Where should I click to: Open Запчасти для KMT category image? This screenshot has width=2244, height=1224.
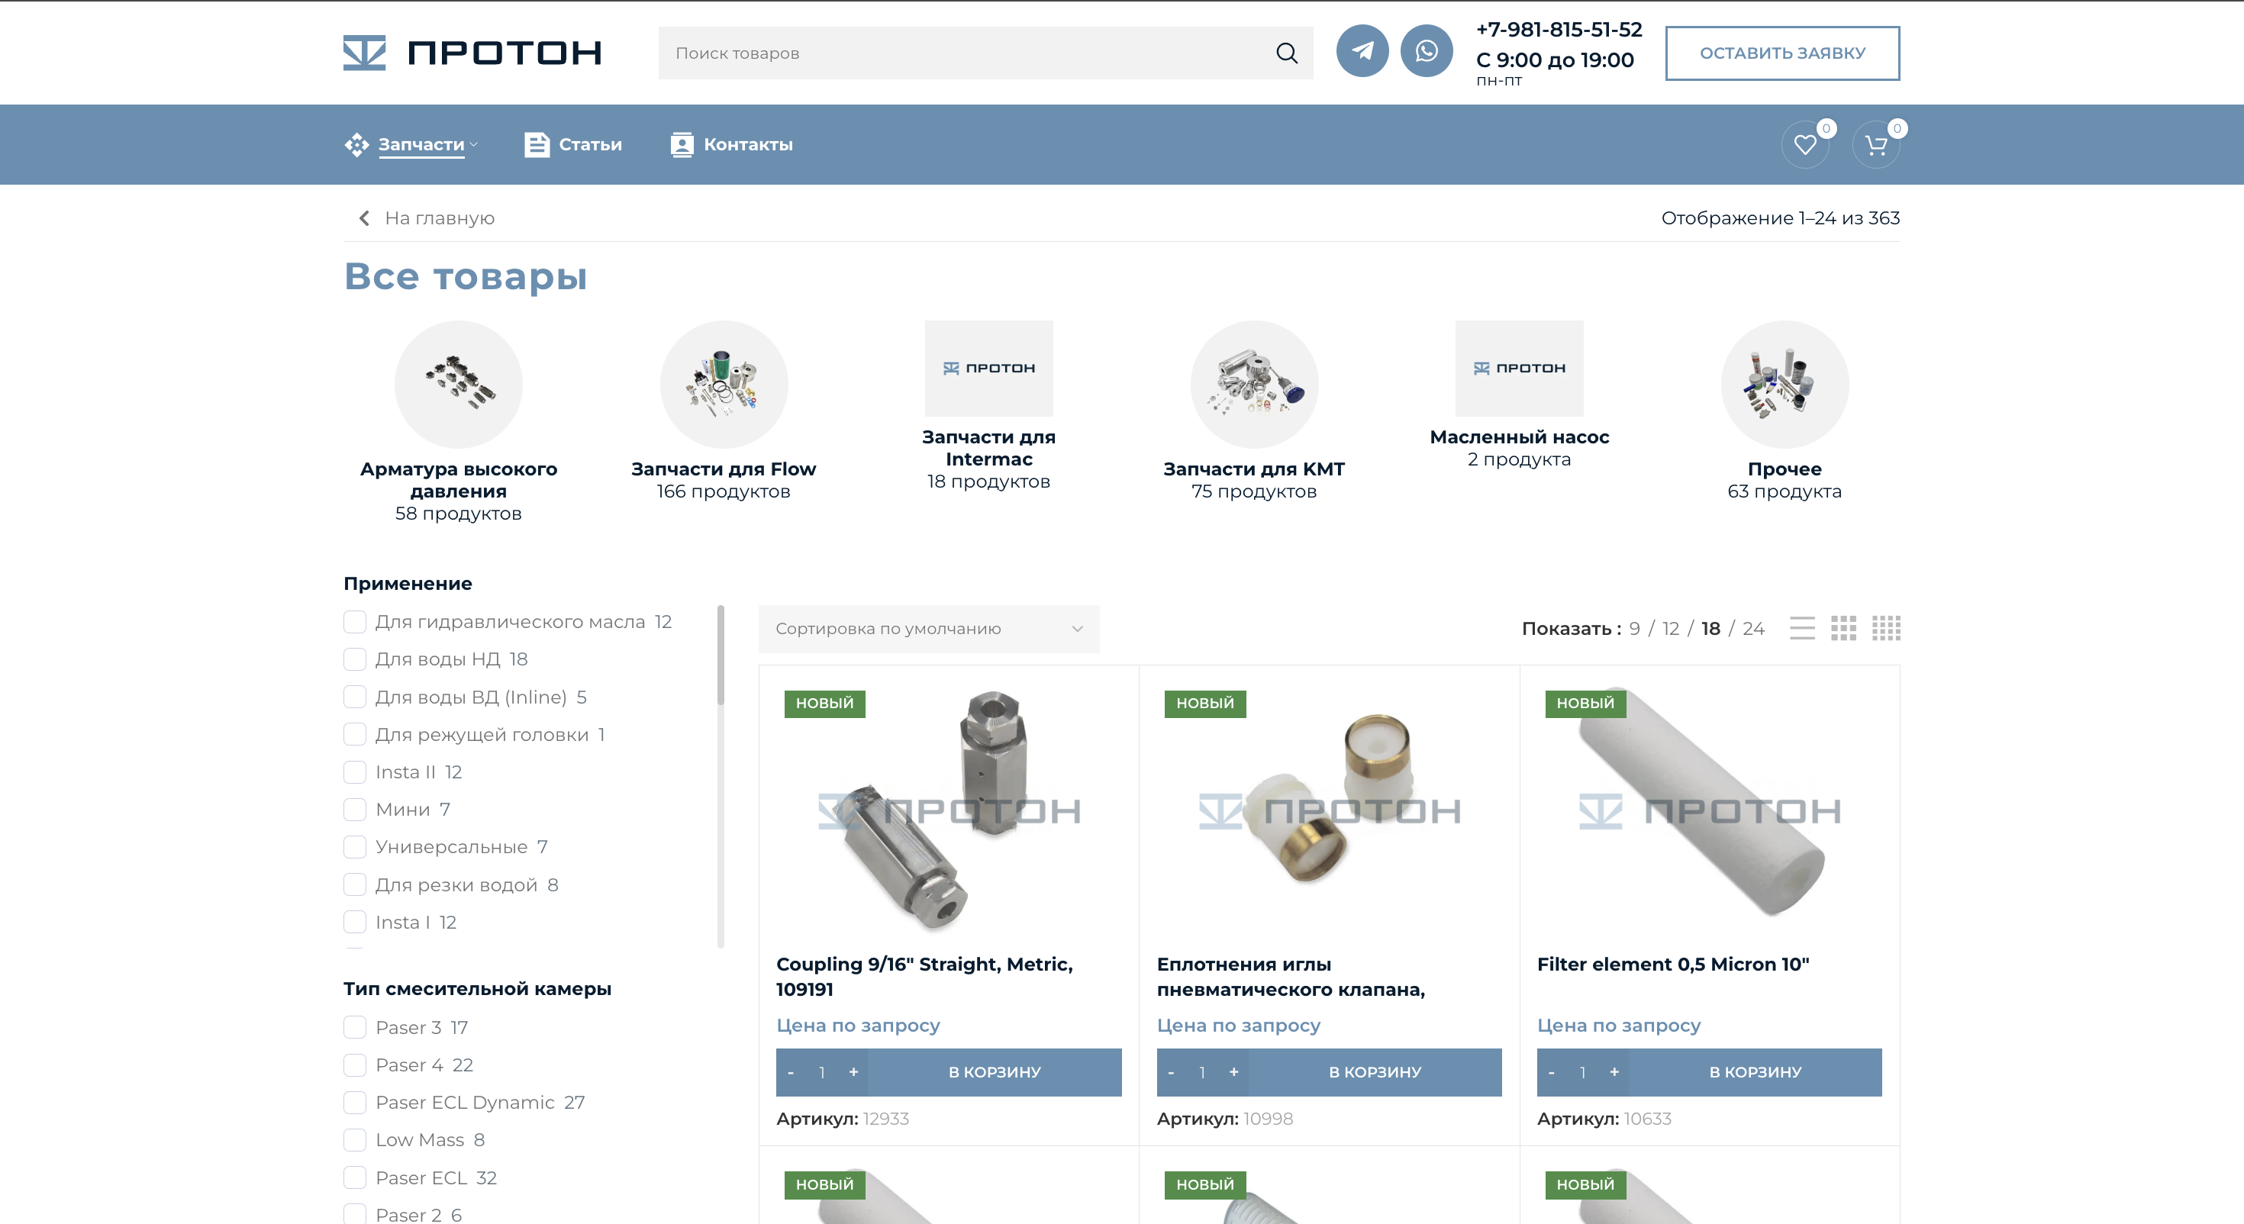1254,384
